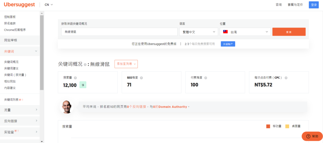The width and height of the screenshot is (323, 143).
Task: Select 相似网站 in the sidebar
Action: (10, 81)
